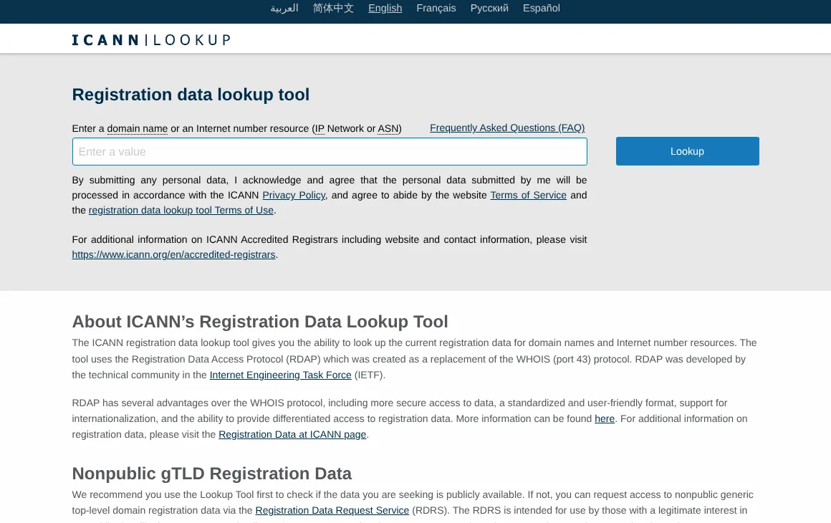Focus the 'Enter a value' input field
831x523 pixels.
(330, 152)
